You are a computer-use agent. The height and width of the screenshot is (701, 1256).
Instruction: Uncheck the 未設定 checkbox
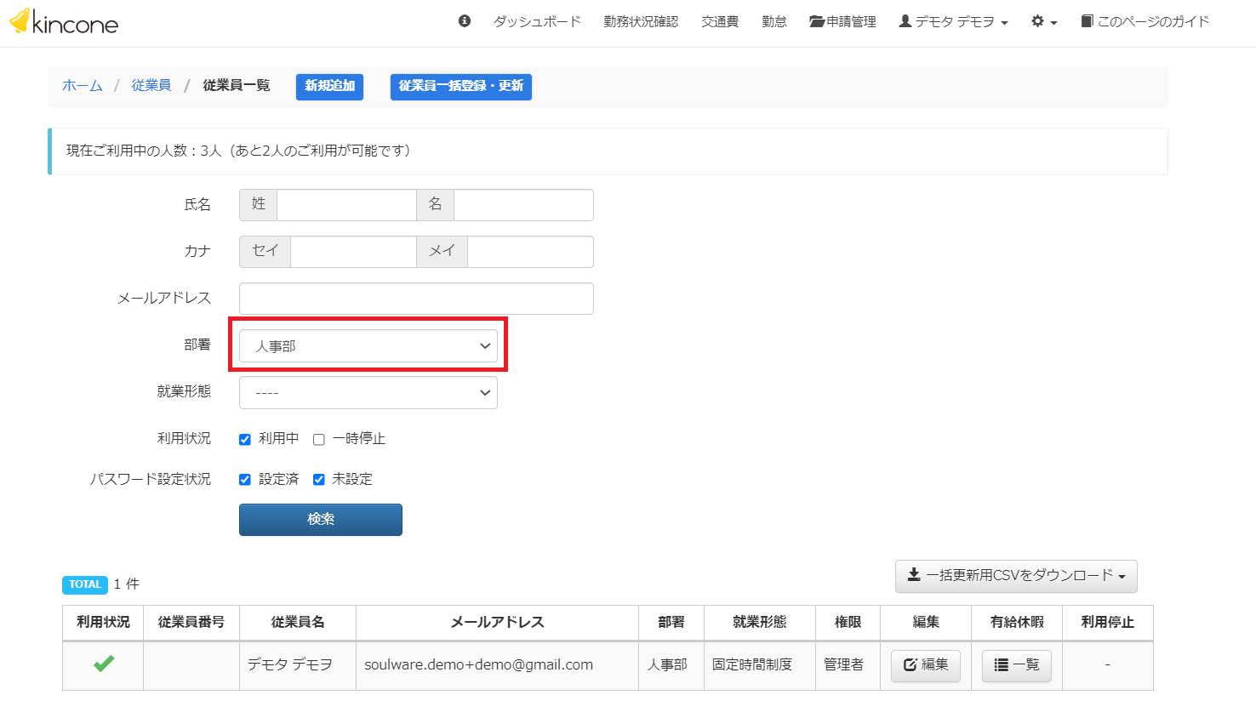coord(319,479)
